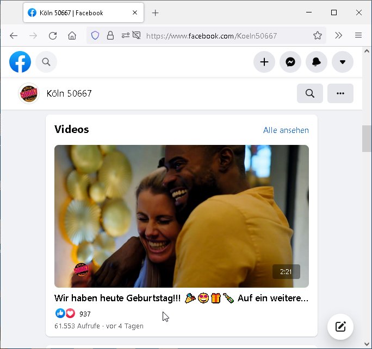Click the tracking protection shield icon

95,36
